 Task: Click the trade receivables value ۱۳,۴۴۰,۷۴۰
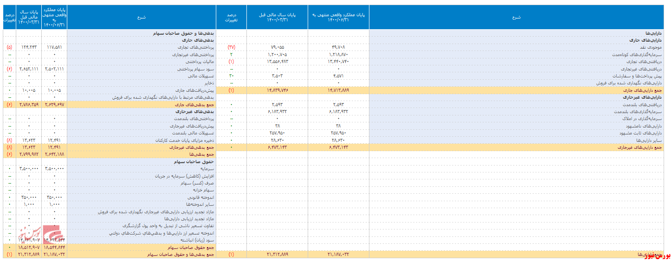click(338, 61)
